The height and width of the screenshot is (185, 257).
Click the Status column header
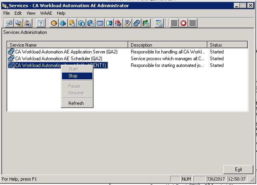click(227, 45)
